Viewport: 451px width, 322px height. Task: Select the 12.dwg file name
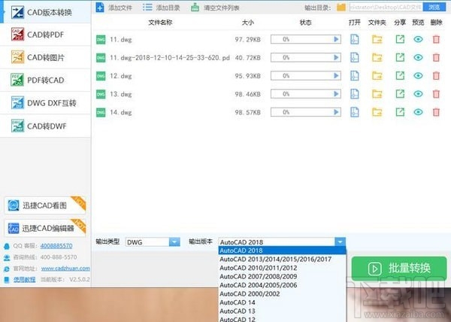click(121, 76)
